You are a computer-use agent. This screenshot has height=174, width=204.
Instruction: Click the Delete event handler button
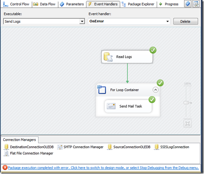185,21
